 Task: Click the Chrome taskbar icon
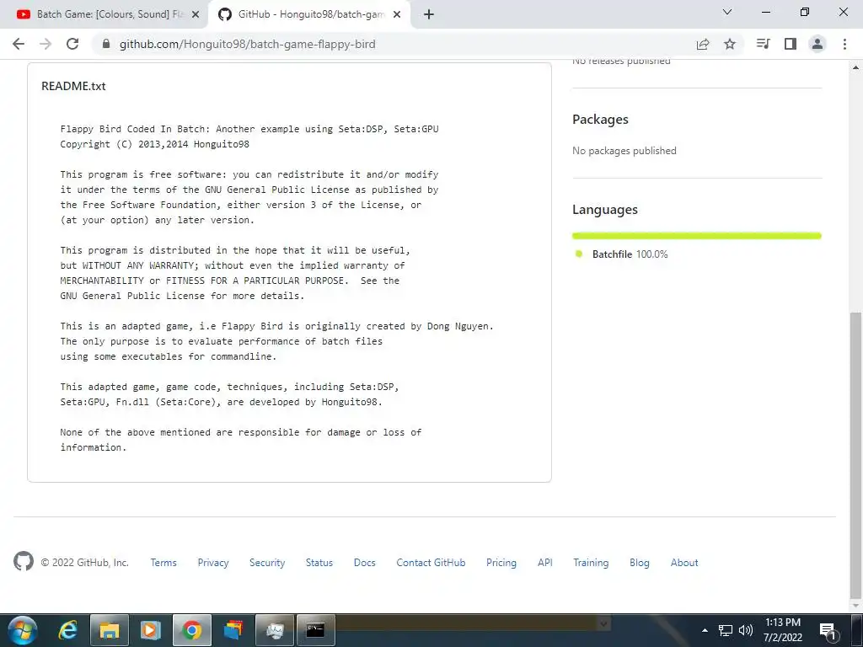pos(192,630)
